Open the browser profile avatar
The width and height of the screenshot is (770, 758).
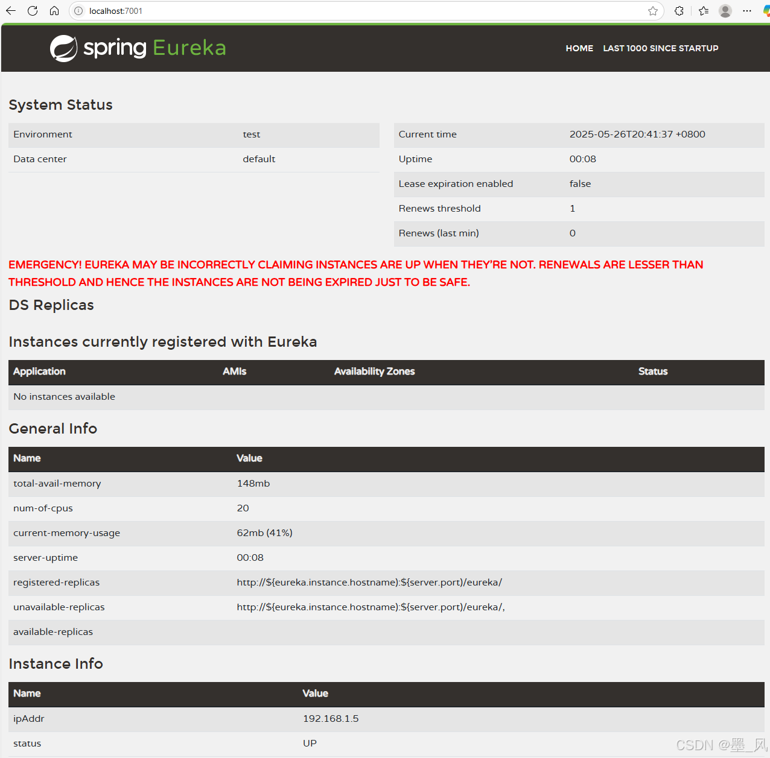click(x=725, y=11)
